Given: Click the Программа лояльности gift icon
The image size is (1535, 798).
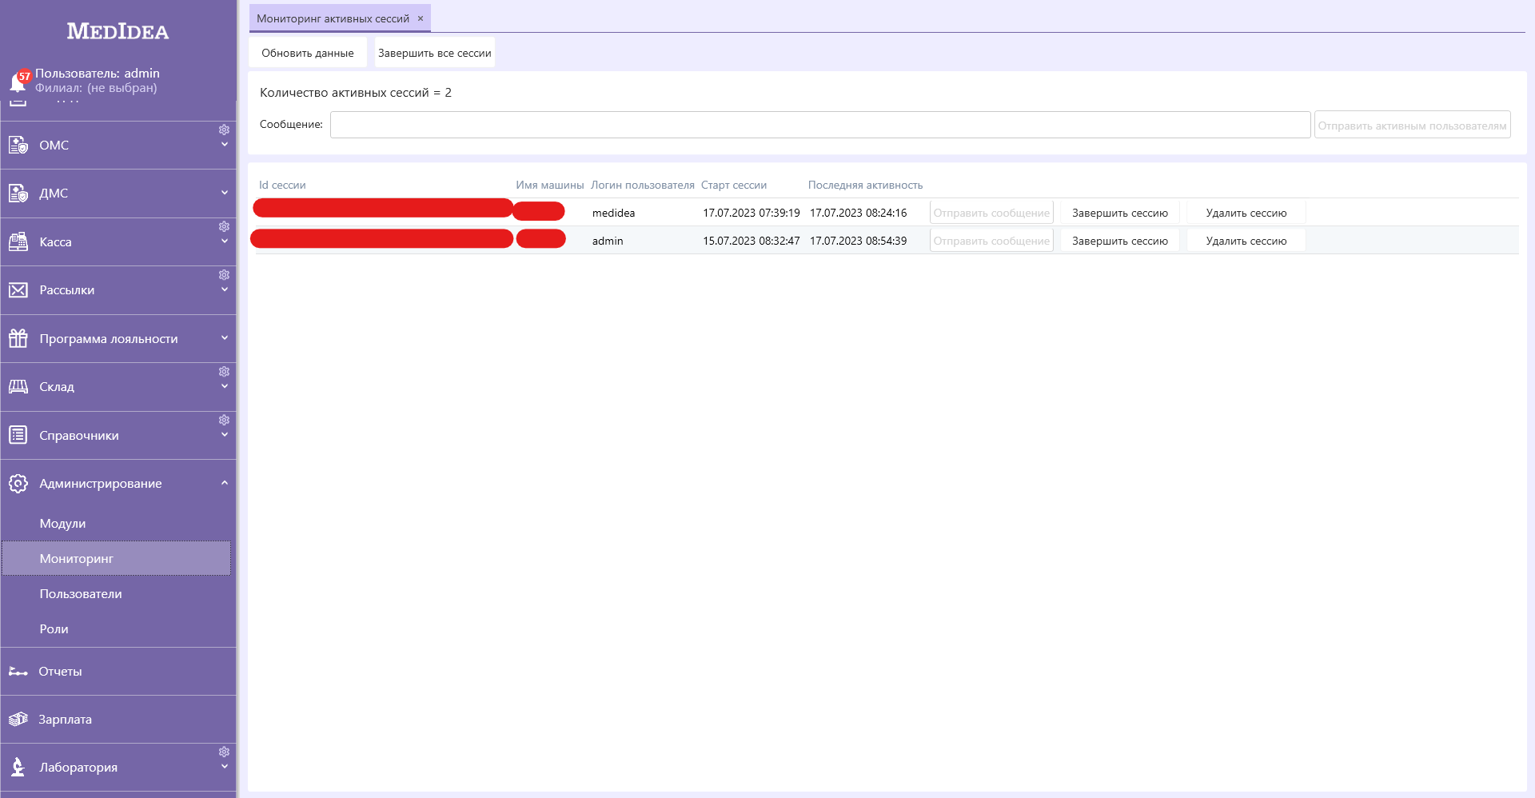Looking at the screenshot, I should pos(18,338).
